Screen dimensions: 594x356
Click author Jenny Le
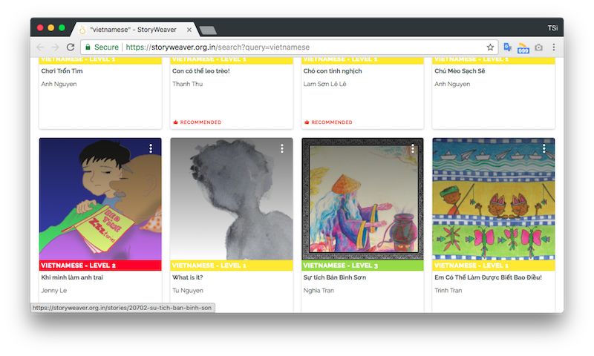pyautogui.click(x=53, y=291)
